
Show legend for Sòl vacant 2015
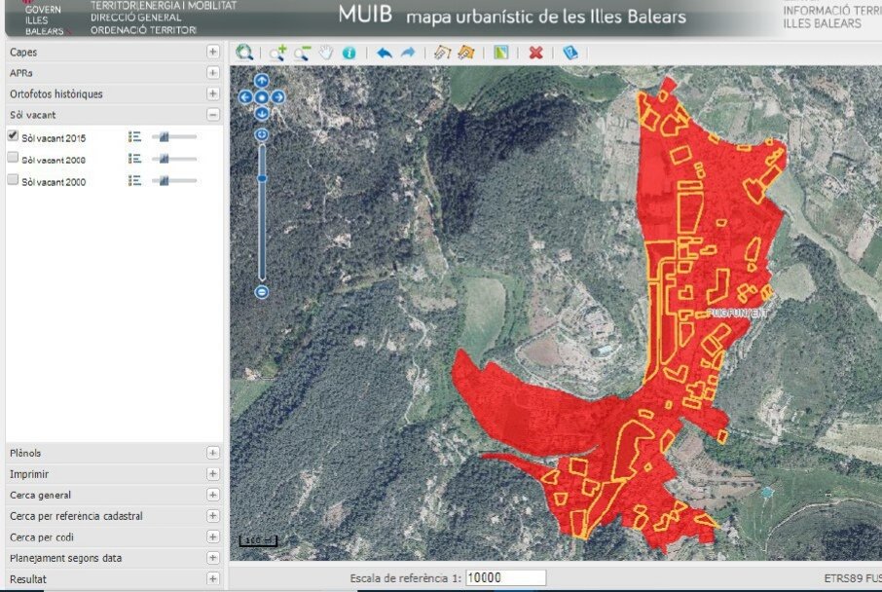134,136
